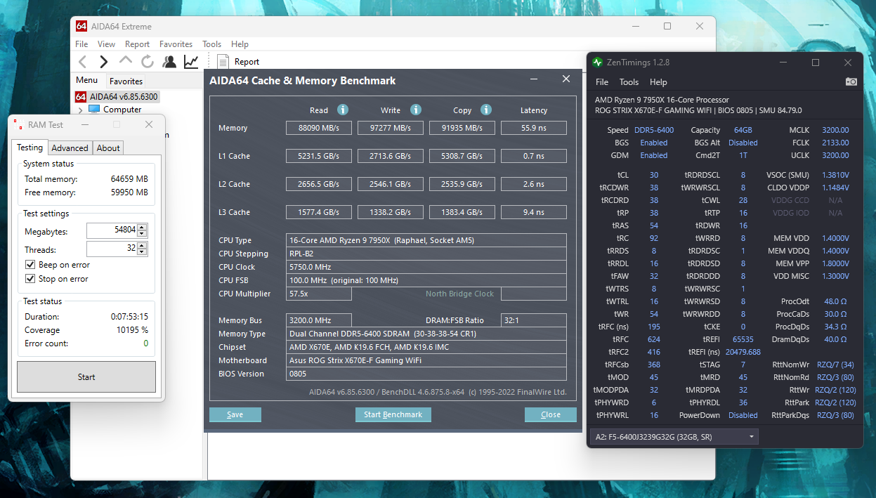Click the Start Benchmark button
Screen dimensions: 876x498
click(x=393, y=415)
